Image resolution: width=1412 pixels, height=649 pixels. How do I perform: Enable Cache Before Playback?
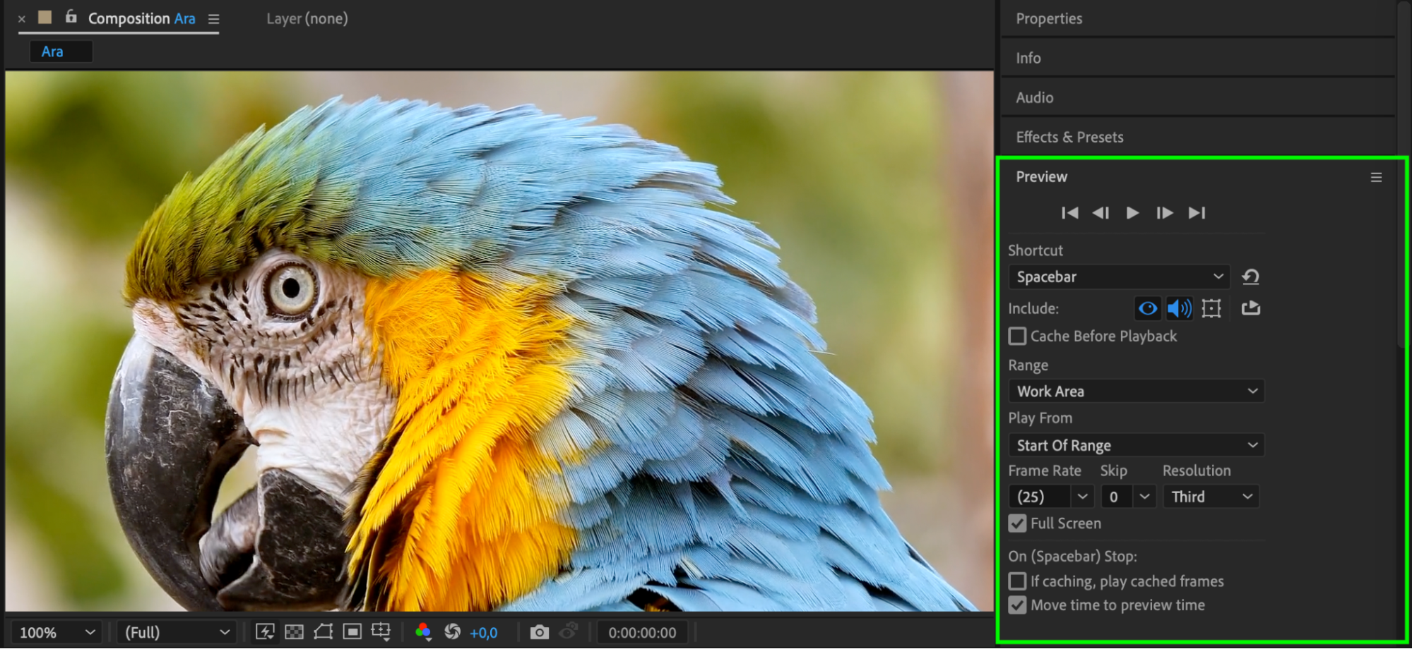(1017, 336)
